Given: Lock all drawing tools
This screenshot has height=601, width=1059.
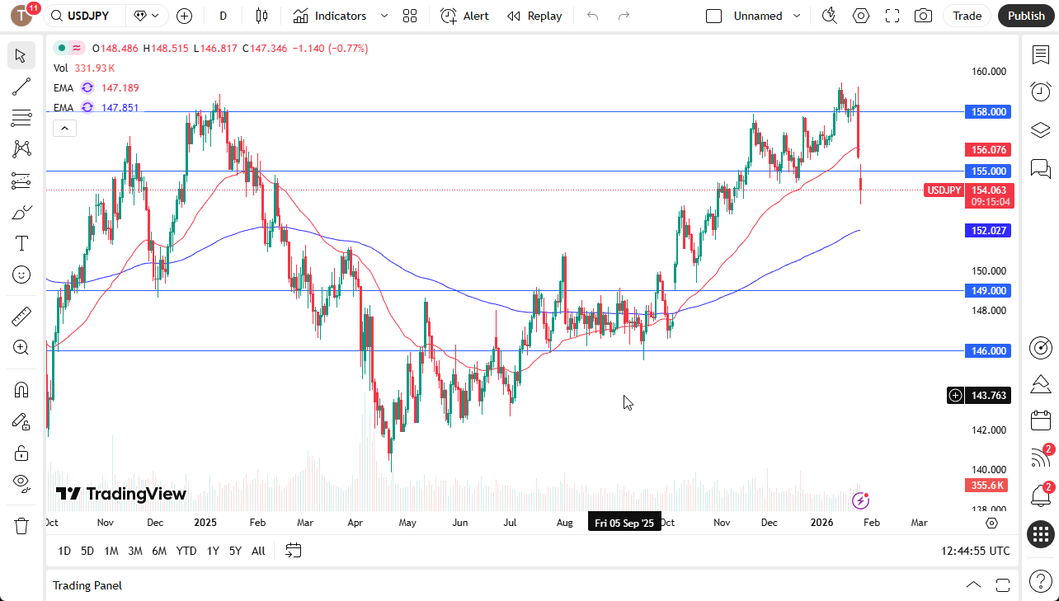Looking at the screenshot, I should [21, 453].
